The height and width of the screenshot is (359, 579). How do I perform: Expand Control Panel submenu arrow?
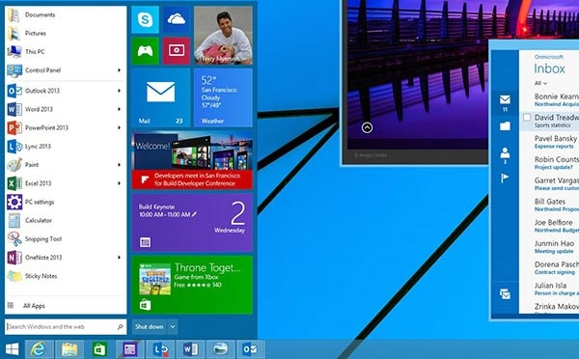click(119, 70)
